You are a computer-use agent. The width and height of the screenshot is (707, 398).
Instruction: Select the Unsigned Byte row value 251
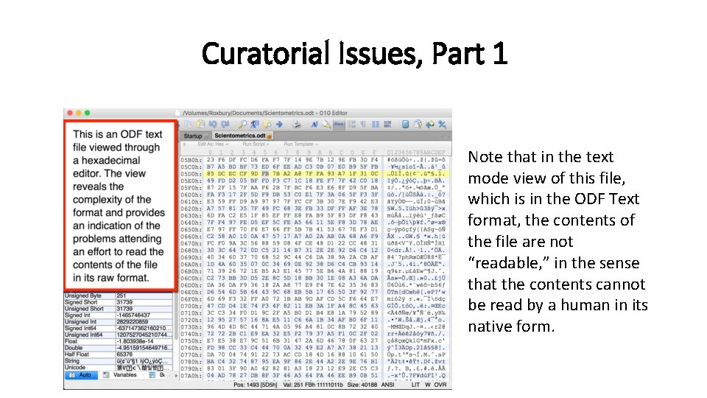point(144,296)
